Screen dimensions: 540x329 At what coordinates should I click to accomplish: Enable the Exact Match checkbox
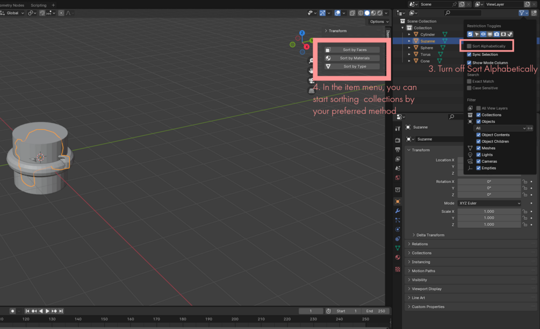[x=469, y=82]
